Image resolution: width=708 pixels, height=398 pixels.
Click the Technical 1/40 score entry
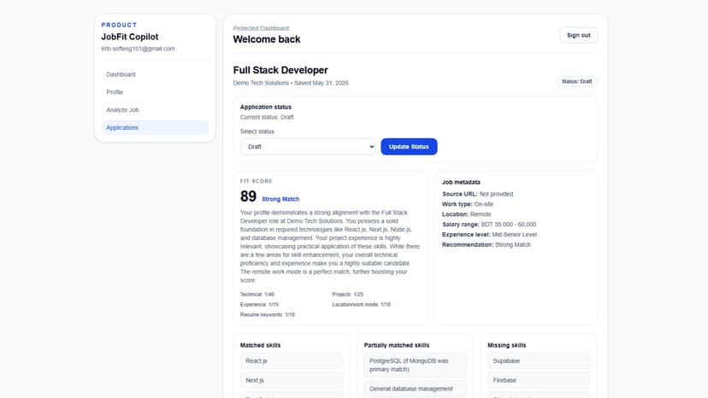257,294
